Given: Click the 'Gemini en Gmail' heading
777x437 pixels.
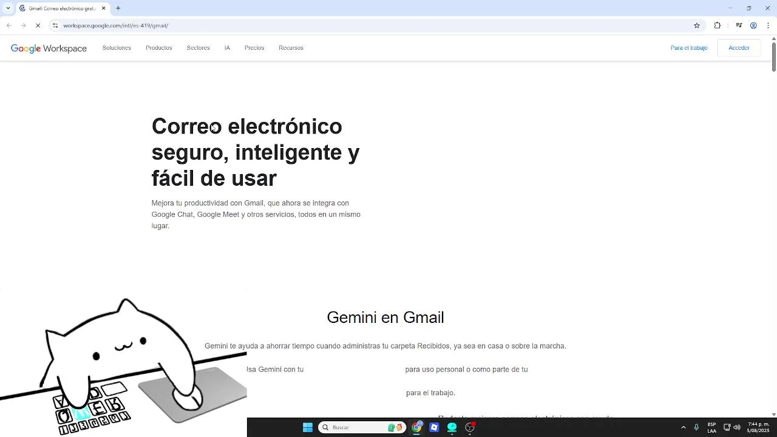Looking at the screenshot, I should tap(385, 317).
